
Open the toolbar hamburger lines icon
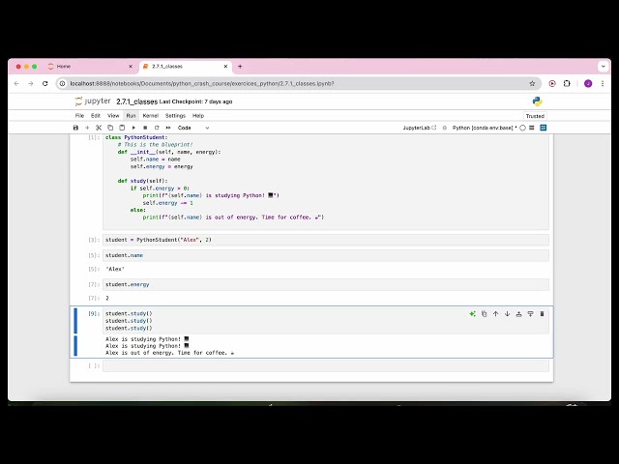tap(532, 128)
